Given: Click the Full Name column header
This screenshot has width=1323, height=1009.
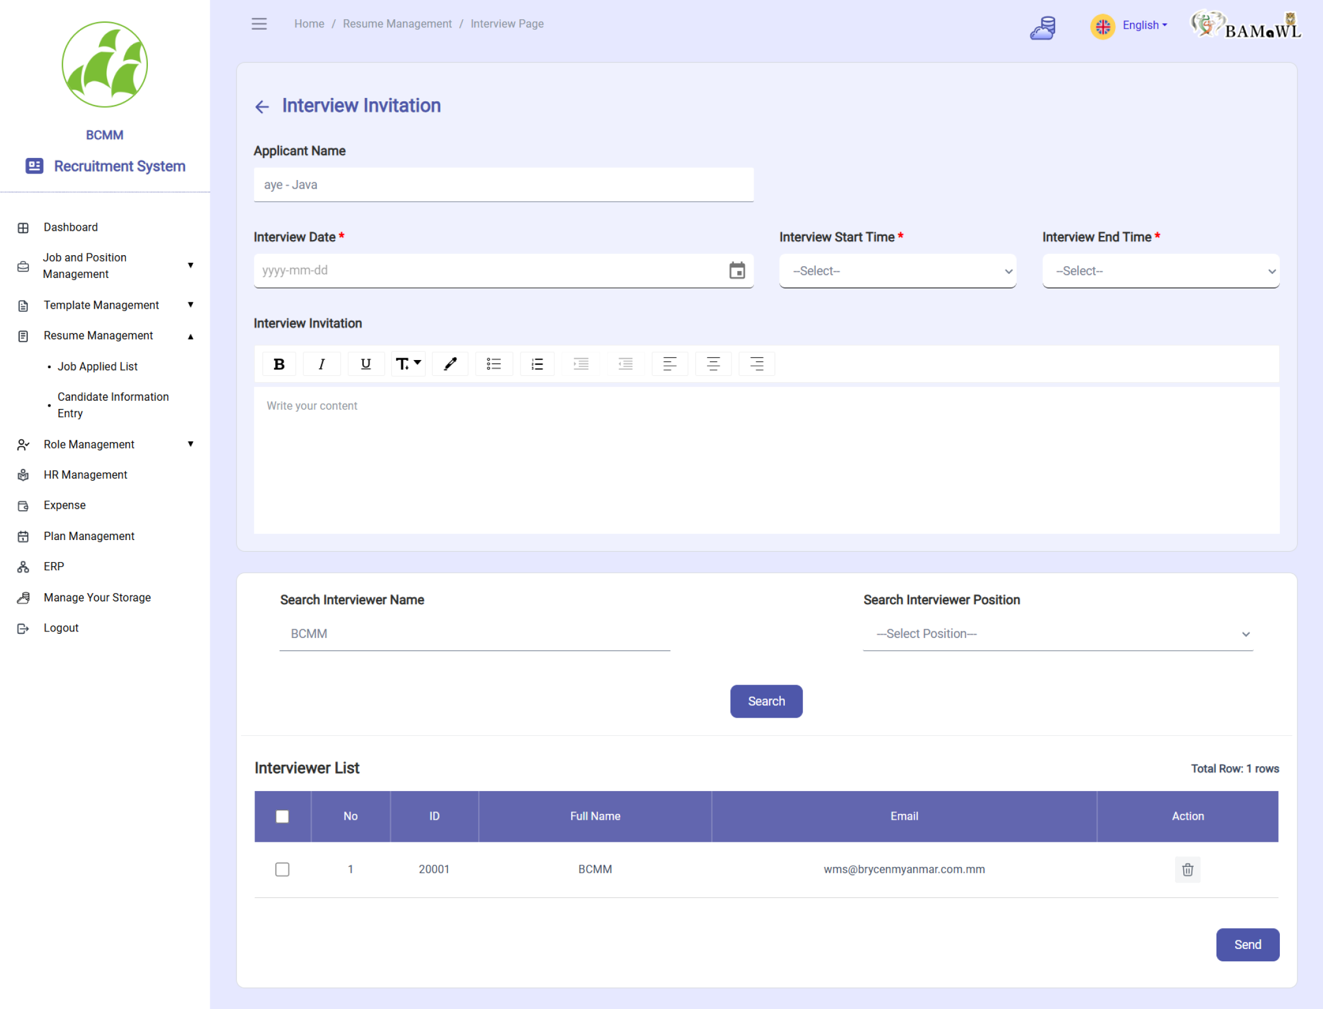Looking at the screenshot, I should (595, 817).
